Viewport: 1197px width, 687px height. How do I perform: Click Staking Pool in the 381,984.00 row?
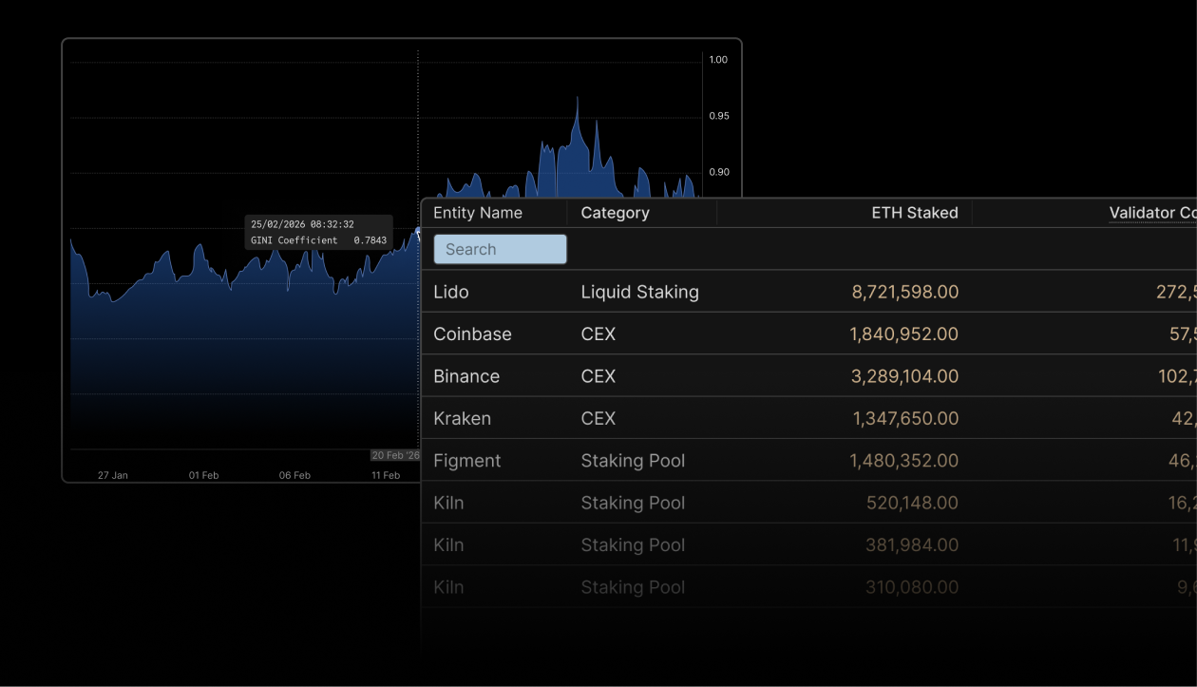pos(633,545)
